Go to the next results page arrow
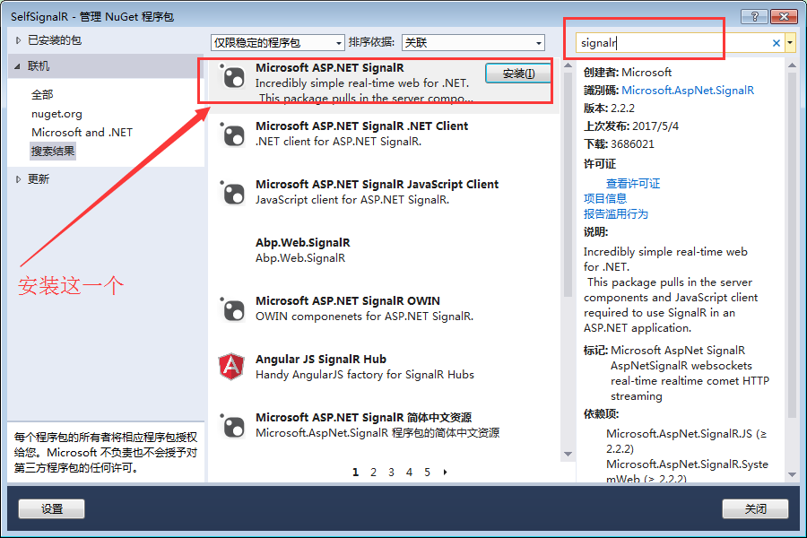807x538 pixels. click(x=445, y=473)
